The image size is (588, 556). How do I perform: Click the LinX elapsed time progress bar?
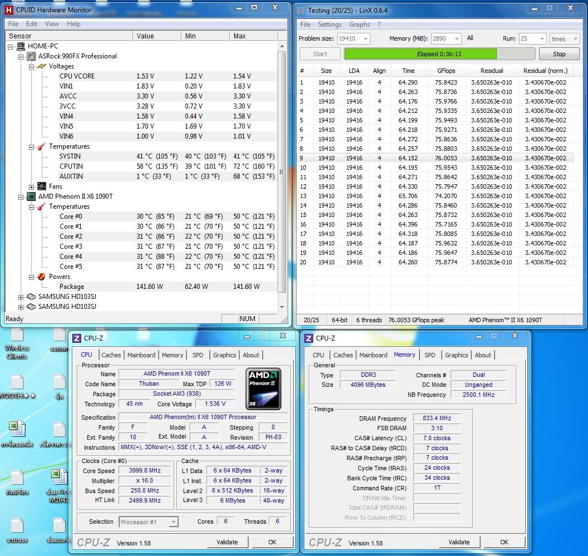pos(439,54)
